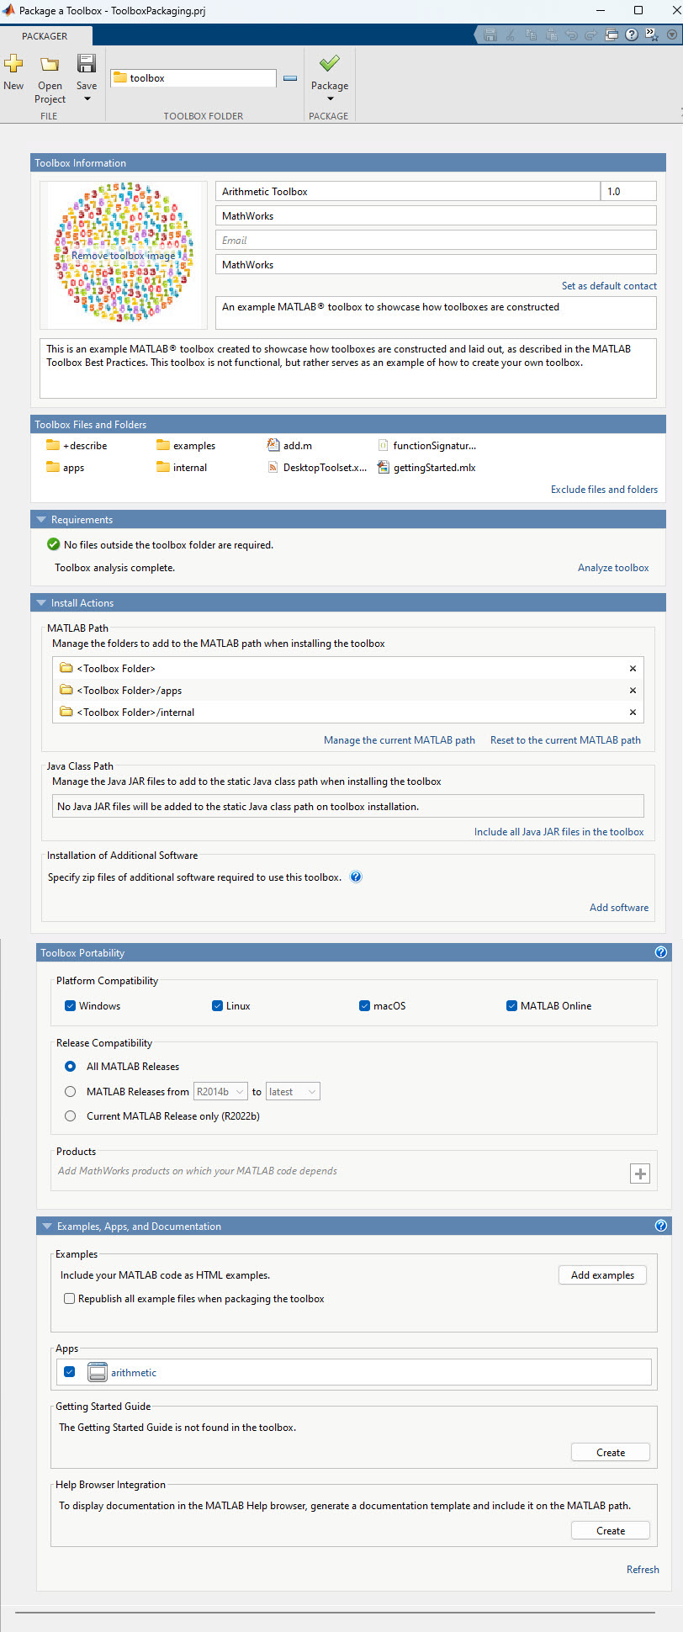Click the paste icon in quick access
The height and width of the screenshot is (1632, 683).
click(x=551, y=34)
